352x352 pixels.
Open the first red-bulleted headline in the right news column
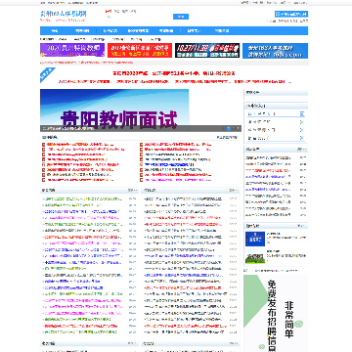[178, 144]
